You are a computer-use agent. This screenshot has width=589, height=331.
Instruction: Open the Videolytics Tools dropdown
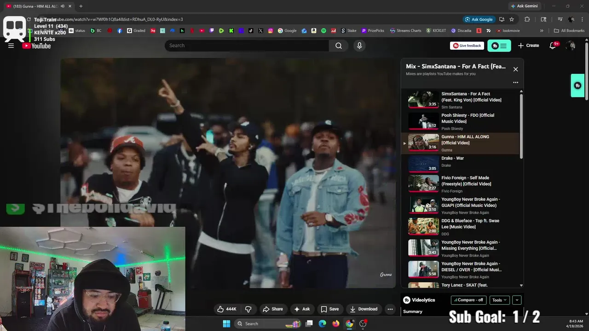(499, 300)
